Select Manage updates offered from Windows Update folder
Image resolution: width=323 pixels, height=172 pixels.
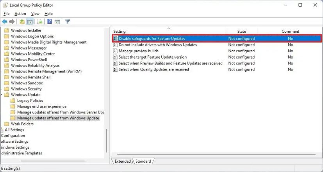tap(58, 118)
